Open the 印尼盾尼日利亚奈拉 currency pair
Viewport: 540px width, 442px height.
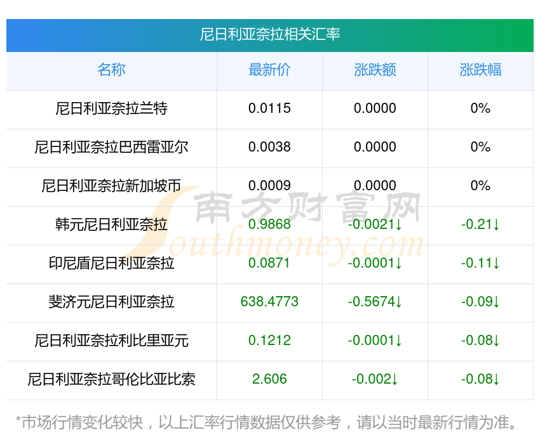(111, 263)
